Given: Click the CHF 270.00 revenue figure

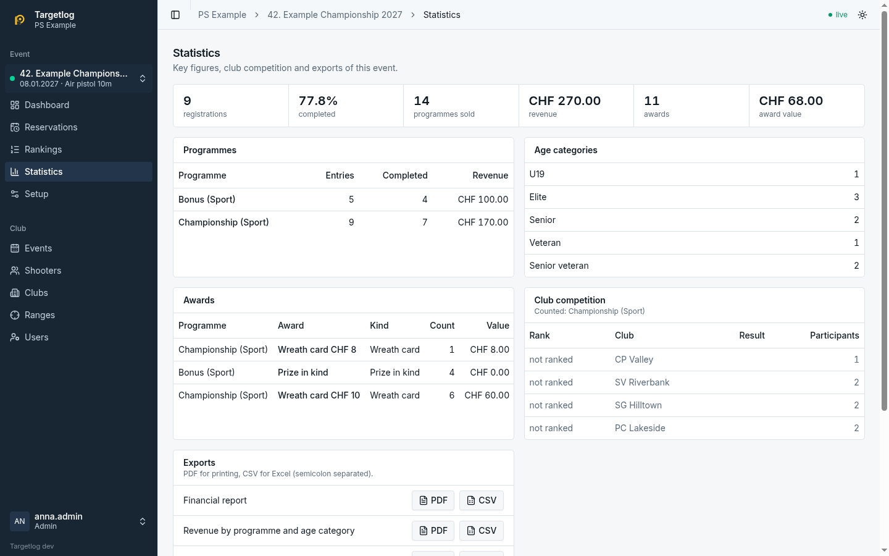Looking at the screenshot, I should click(565, 101).
